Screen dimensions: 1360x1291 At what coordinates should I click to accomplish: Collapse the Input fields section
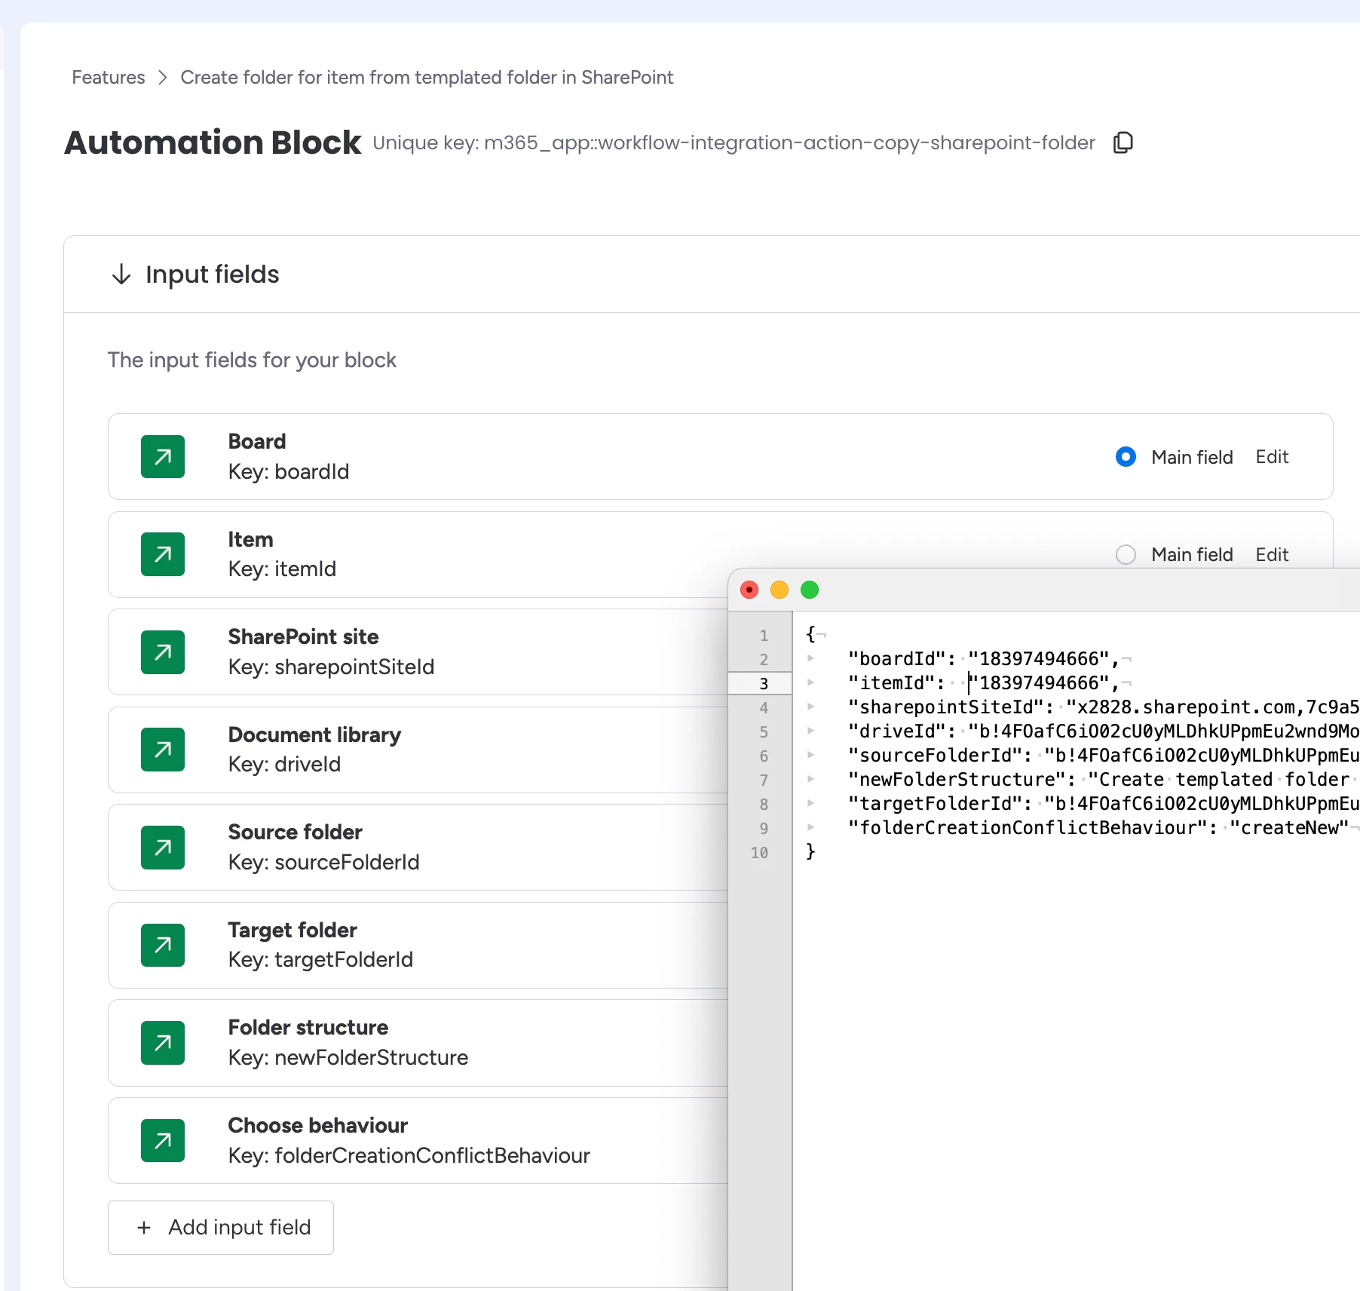click(x=121, y=274)
